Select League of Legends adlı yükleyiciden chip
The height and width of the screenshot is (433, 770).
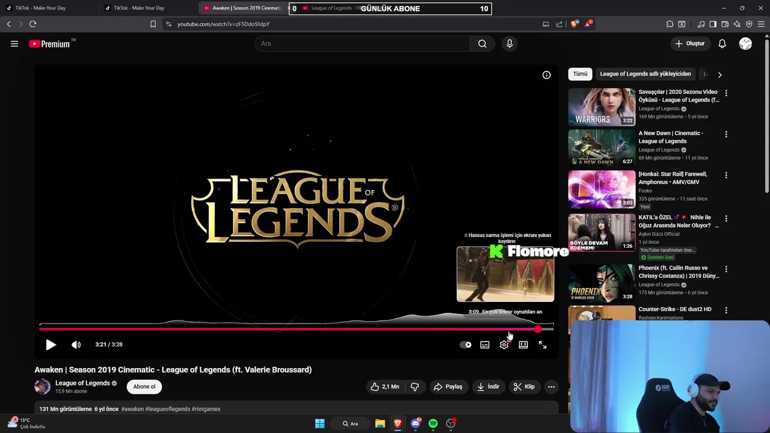(645, 74)
